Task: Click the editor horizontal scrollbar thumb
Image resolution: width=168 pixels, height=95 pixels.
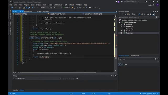Action: point(58,73)
